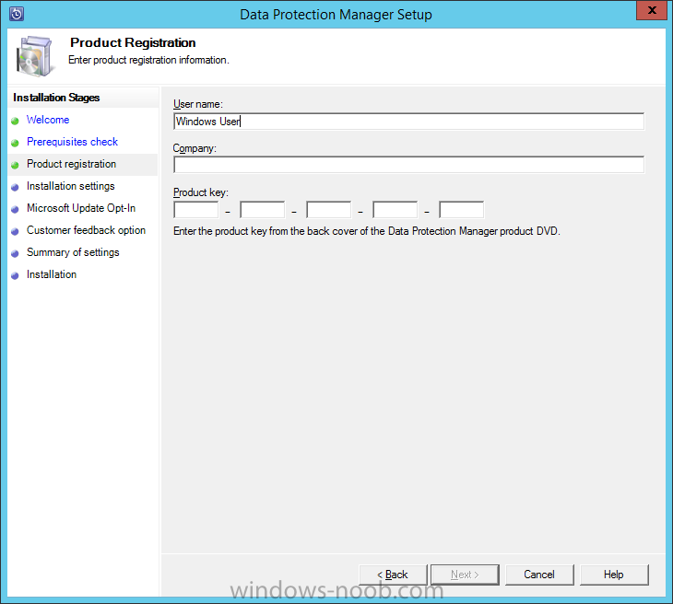This screenshot has width=673, height=604.
Task: Open Help for this setup page
Action: click(x=614, y=575)
